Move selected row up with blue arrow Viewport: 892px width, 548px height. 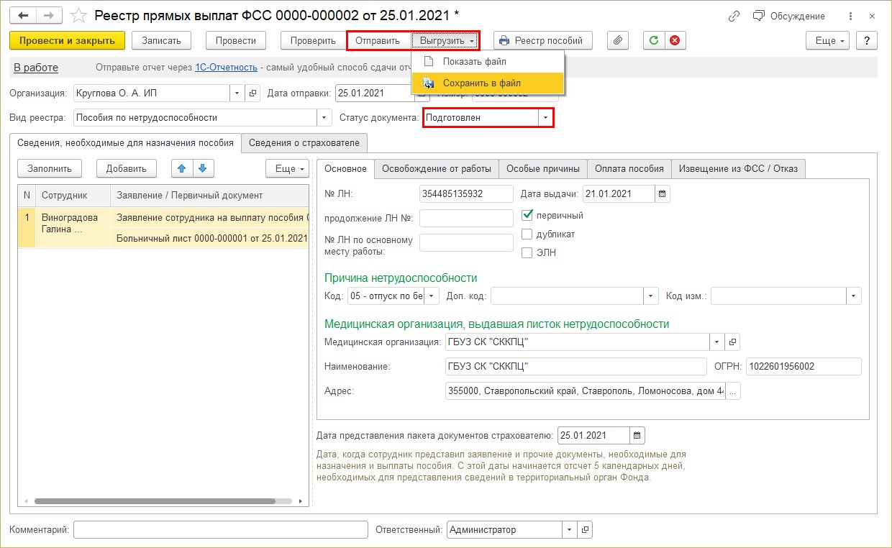coord(182,168)
